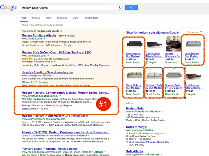Screen dimensions: 209x156
Task: Open Modern Furniture Atlanta ad link
Action: coord(39,35)
